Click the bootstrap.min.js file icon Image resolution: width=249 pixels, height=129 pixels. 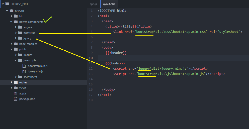(x=24, y=66)
